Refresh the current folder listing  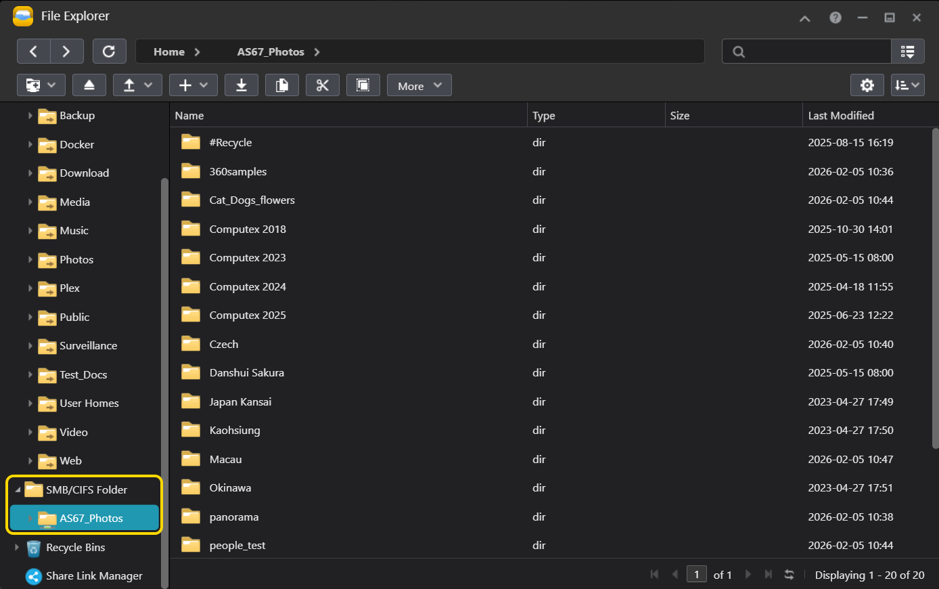click(x=109, y=51)
